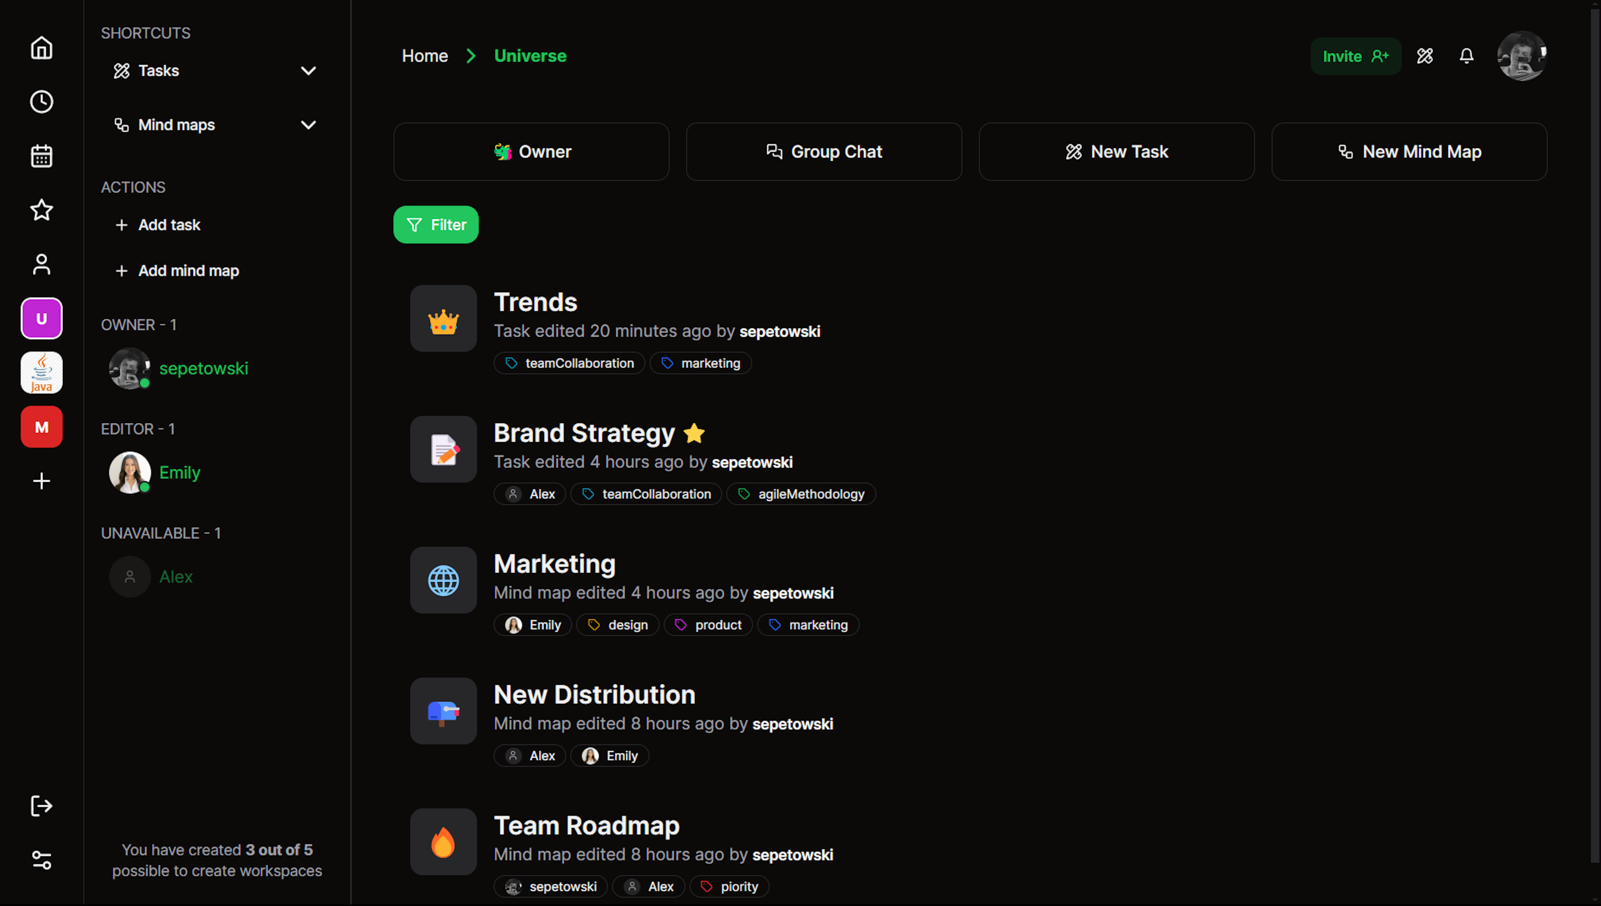Open settings sliders icon at bottom

coord(42,860)
